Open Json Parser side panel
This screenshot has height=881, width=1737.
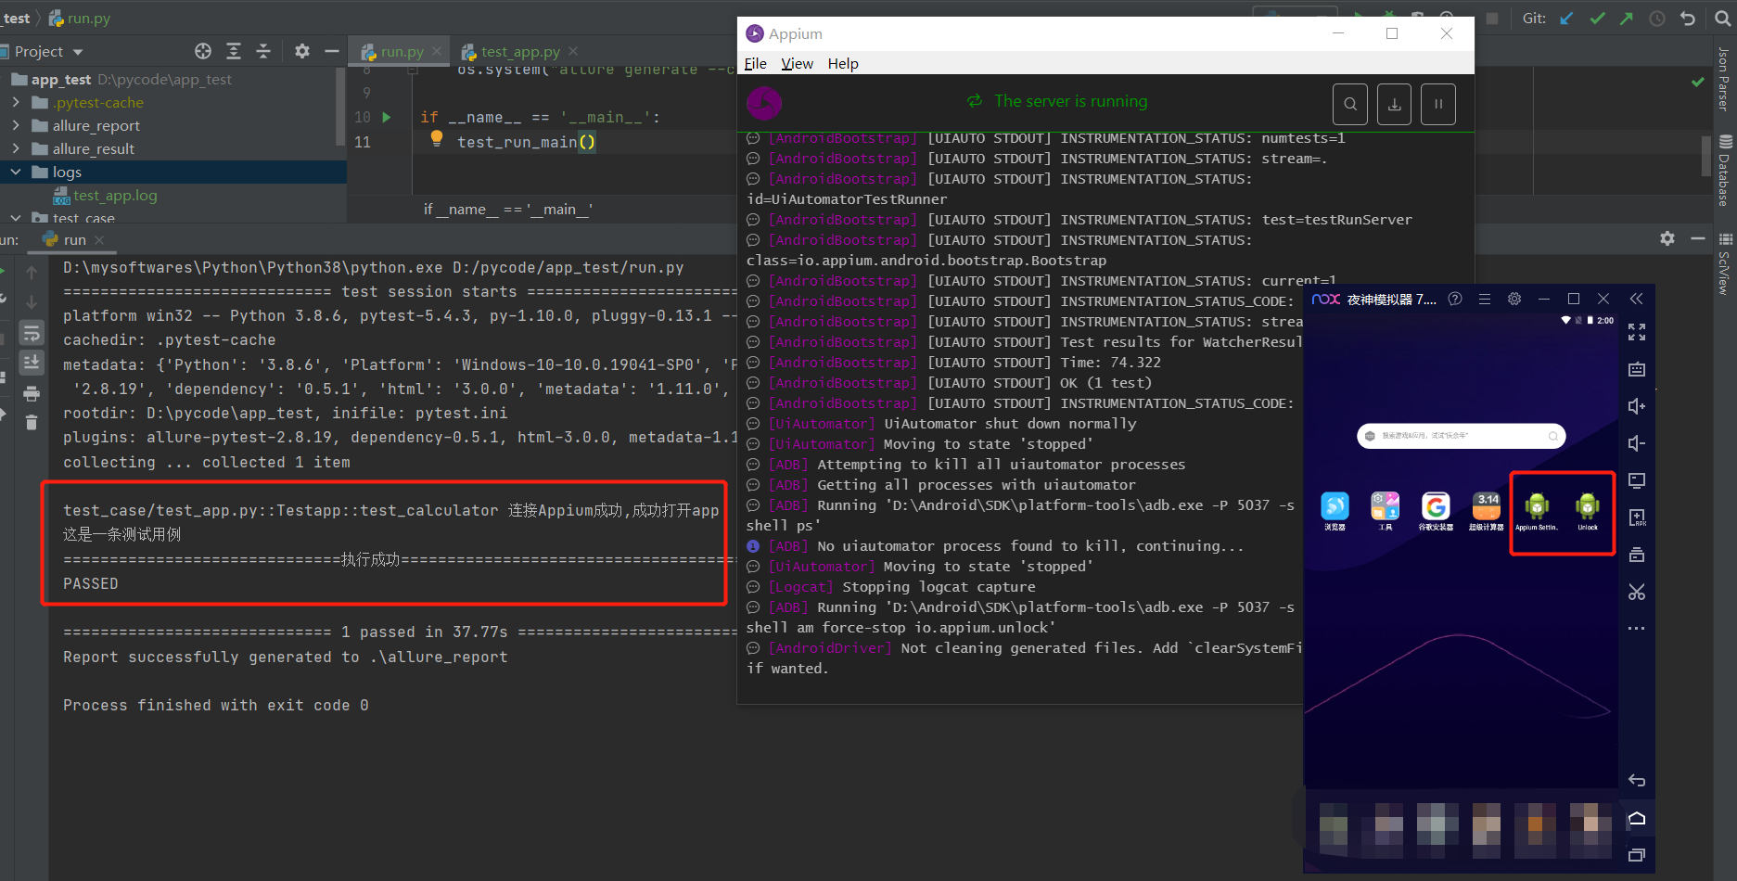pyautogui.click(x=1723, y=78)
